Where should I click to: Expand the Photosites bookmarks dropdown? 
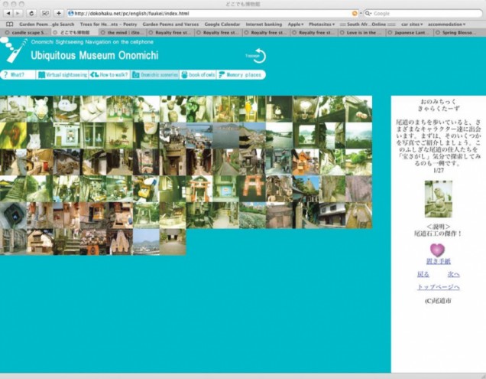click(x=322, y=25)
